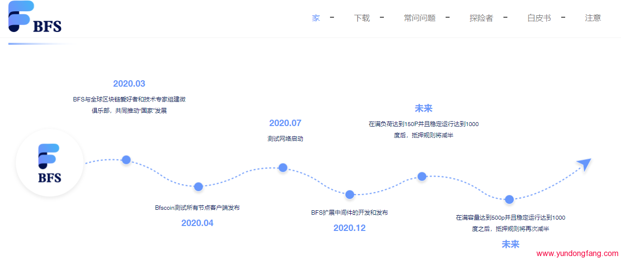This screenshot has height=260, width=621.
Task: Select the 2020.03 timeline dot
Action: point(126,160)
